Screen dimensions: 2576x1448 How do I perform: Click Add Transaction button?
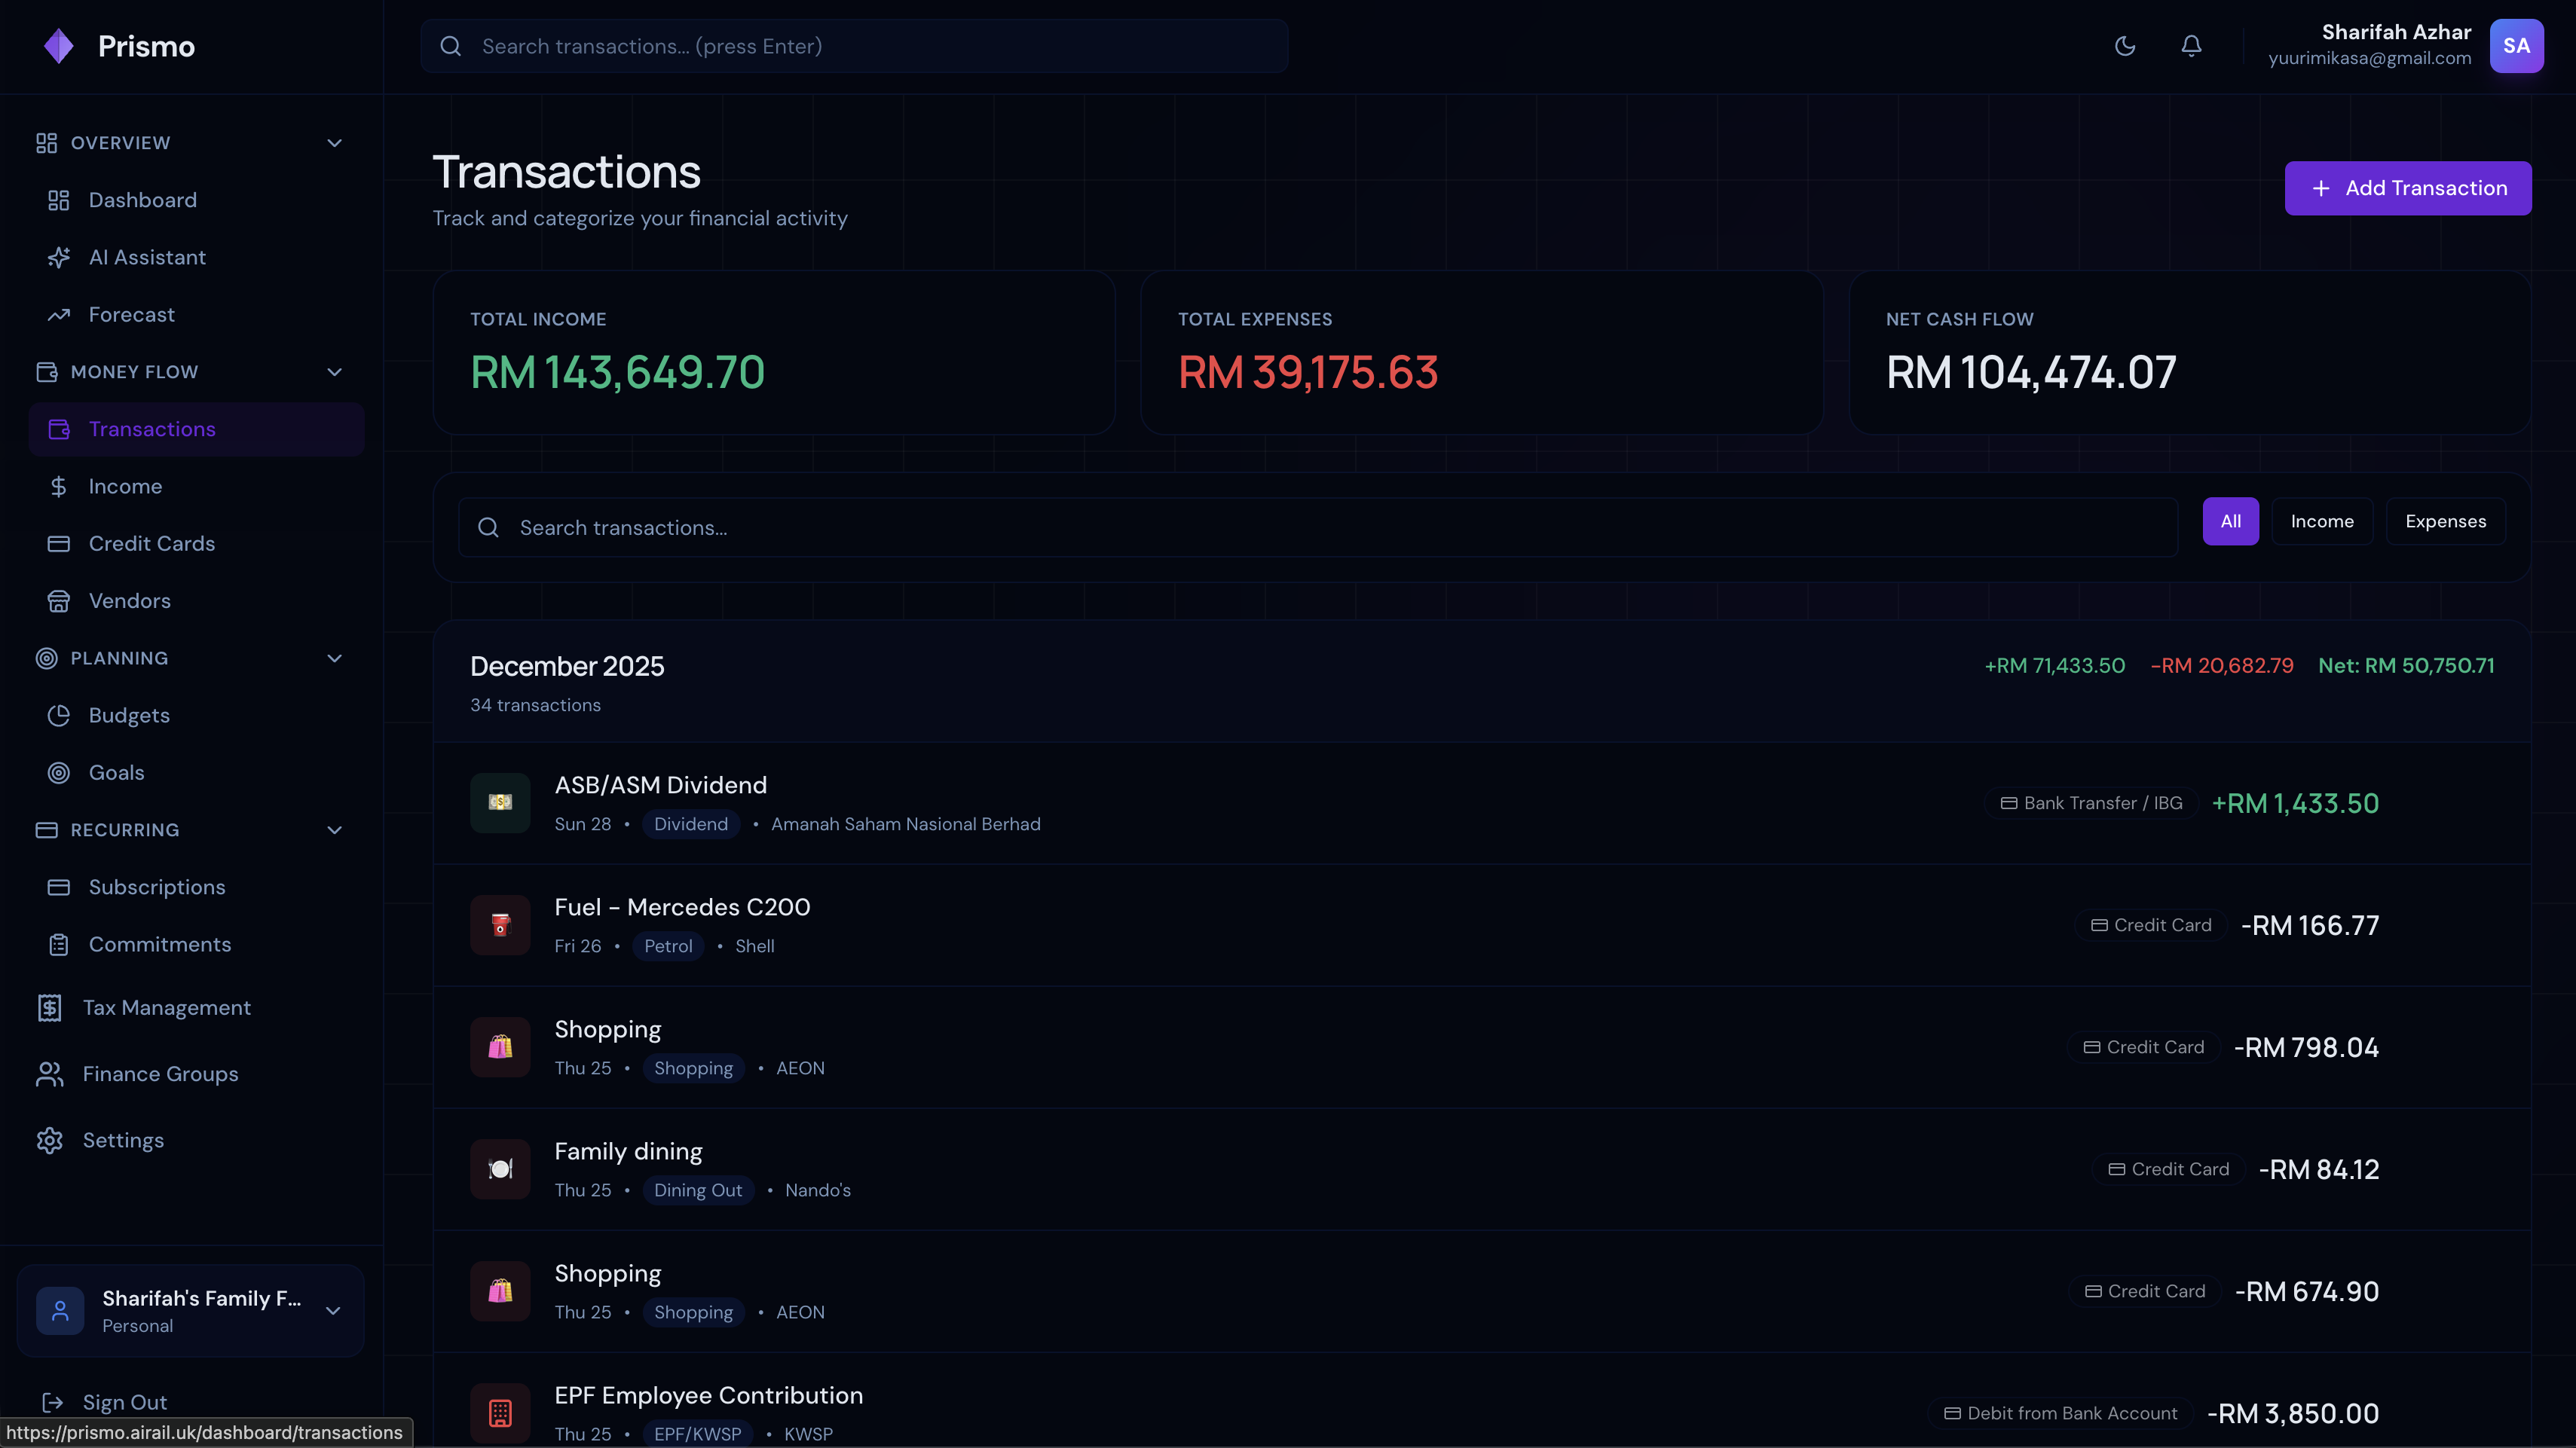[2407, 188]
